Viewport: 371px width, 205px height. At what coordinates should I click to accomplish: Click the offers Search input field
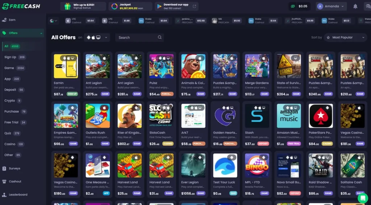pos(139,37)
